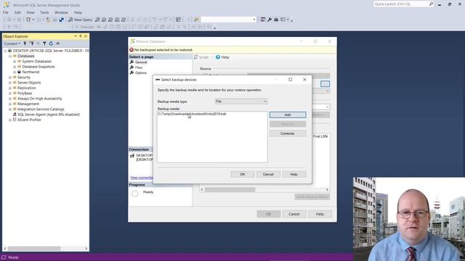
Task: Select SQL Server Agent tree node
Action: pos(49,115)
